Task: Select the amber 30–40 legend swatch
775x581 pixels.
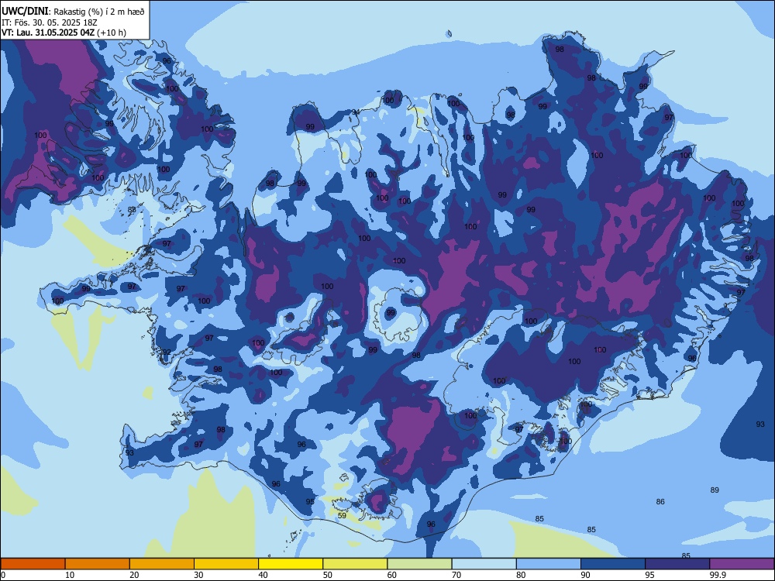Action: (x=226, y=564)
